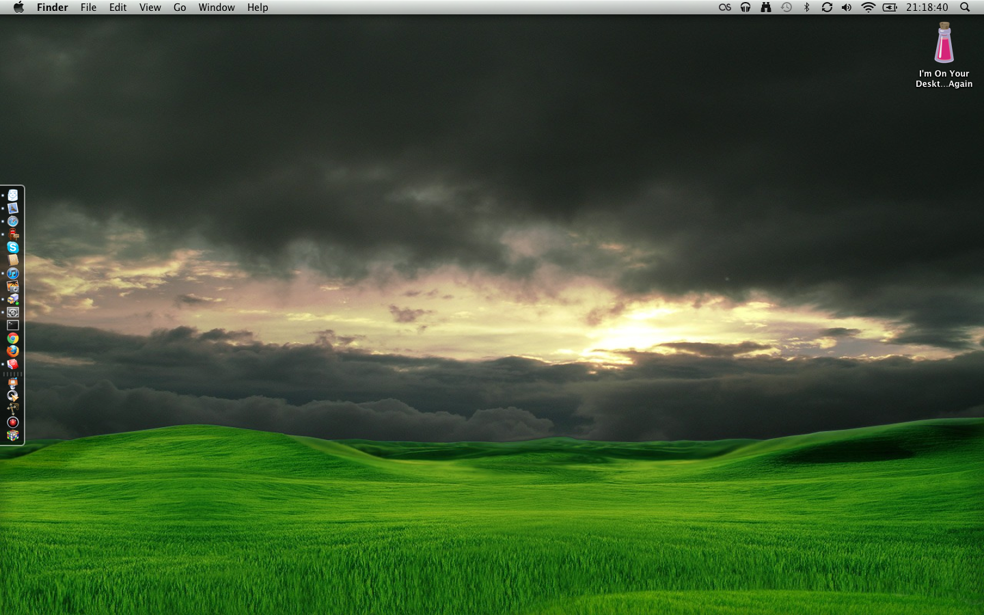The image size is (984, 615).
Task: Open the volume control menu
Action: pos(847,8)
